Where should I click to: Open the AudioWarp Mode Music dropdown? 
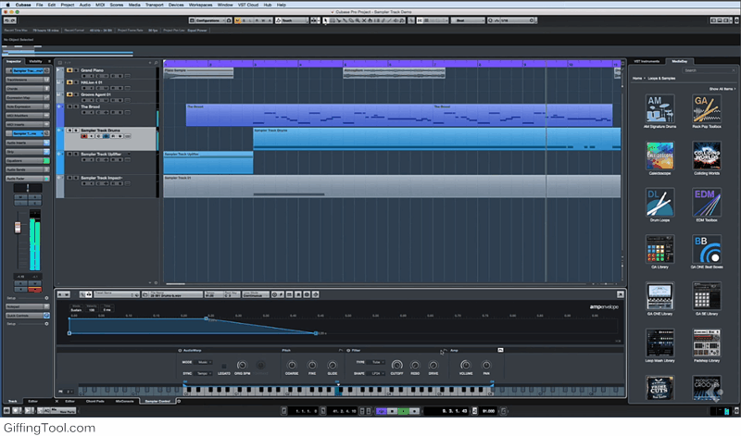(x=204, y=362)
